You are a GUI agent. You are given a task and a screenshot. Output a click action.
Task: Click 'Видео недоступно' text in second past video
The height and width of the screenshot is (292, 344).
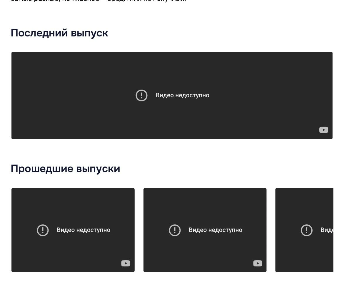click(216, 230)
